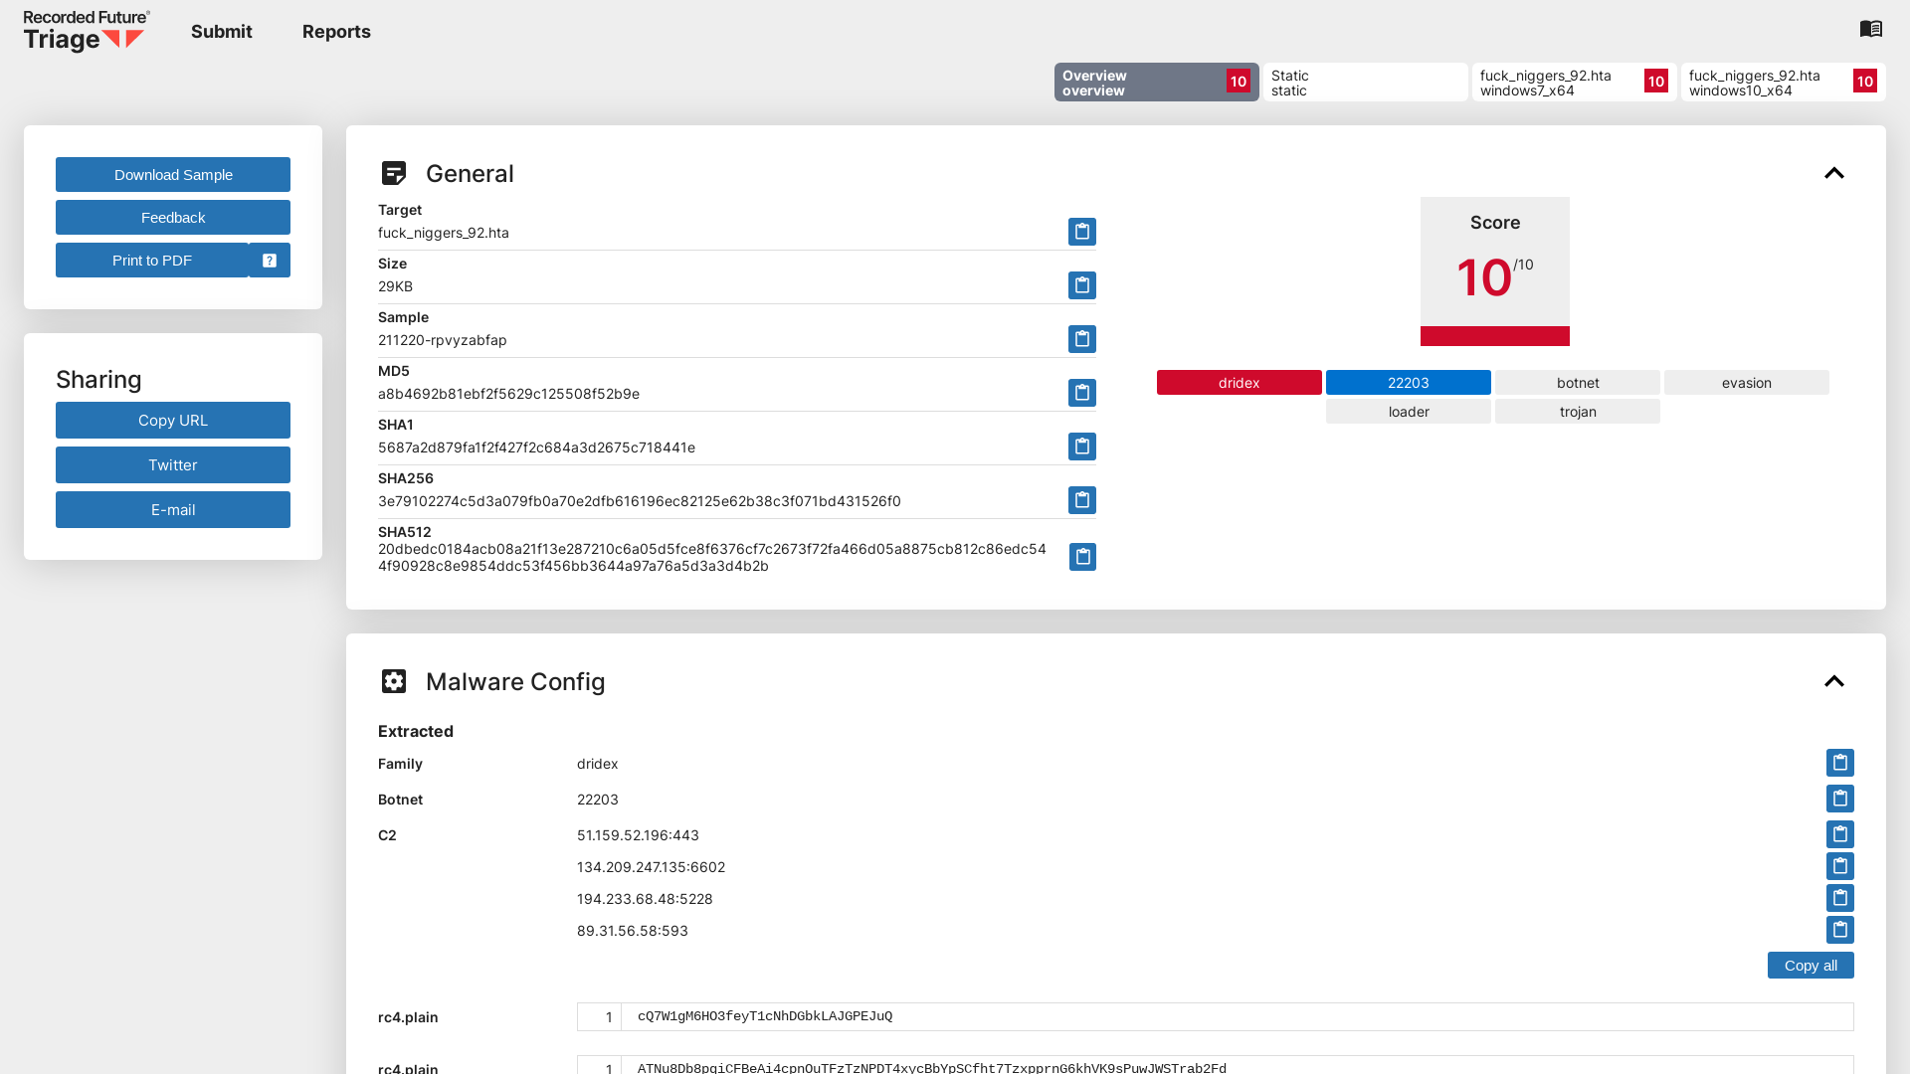1910x1074 pixels.
Task: Click Print to PDF
Action: pyautogui.click(x=152, y=261)
